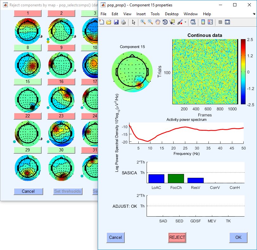This screenshot has width=257, height=250.
Task: Enable the Rotate 3D tool
Action: pyautogui.click(x=165, y=22)
